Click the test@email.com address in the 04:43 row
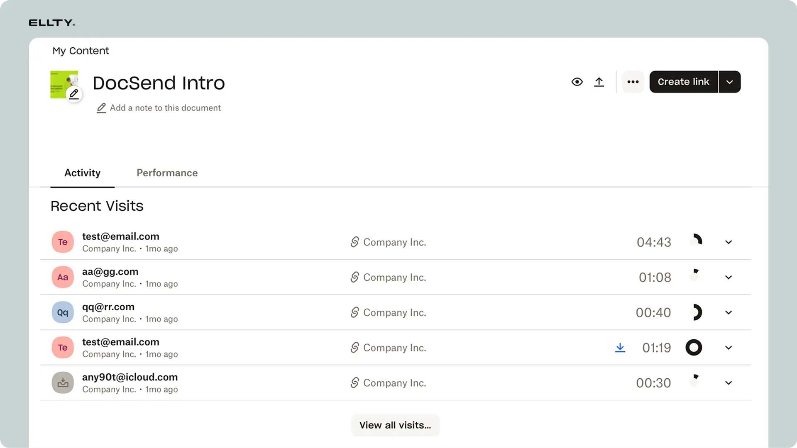797x448 pixels. [x=121, y=236]
